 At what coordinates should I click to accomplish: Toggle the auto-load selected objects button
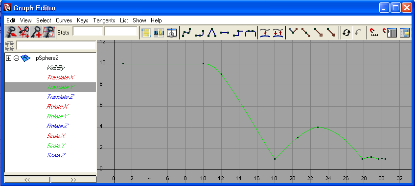click(346, 33)
